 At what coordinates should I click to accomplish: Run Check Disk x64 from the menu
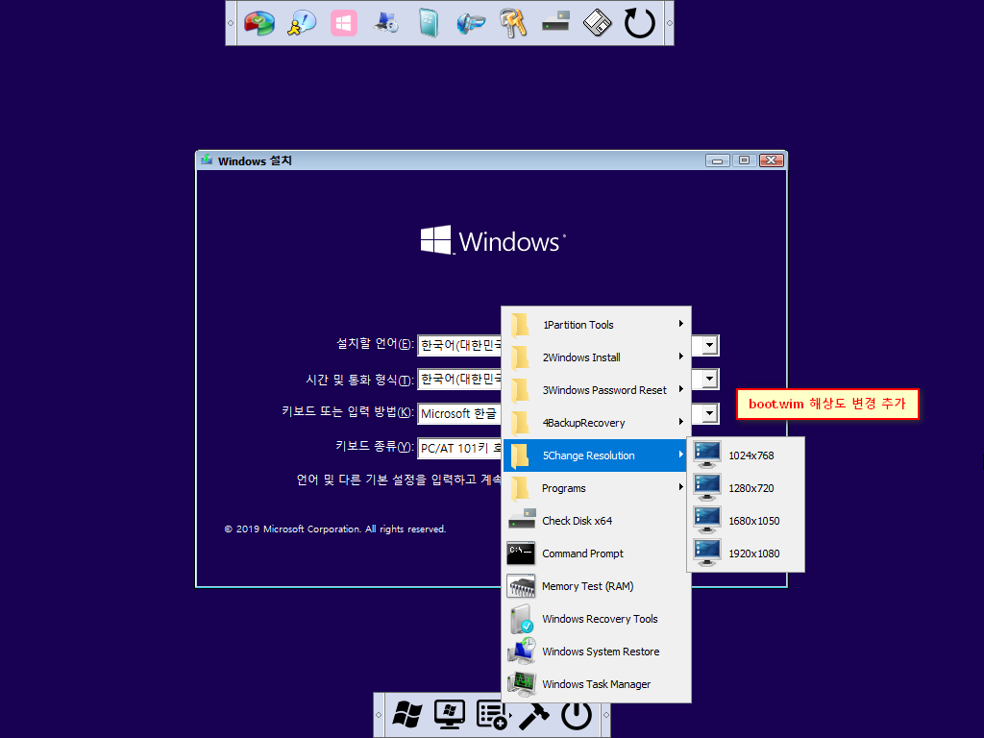pos(597,520)
